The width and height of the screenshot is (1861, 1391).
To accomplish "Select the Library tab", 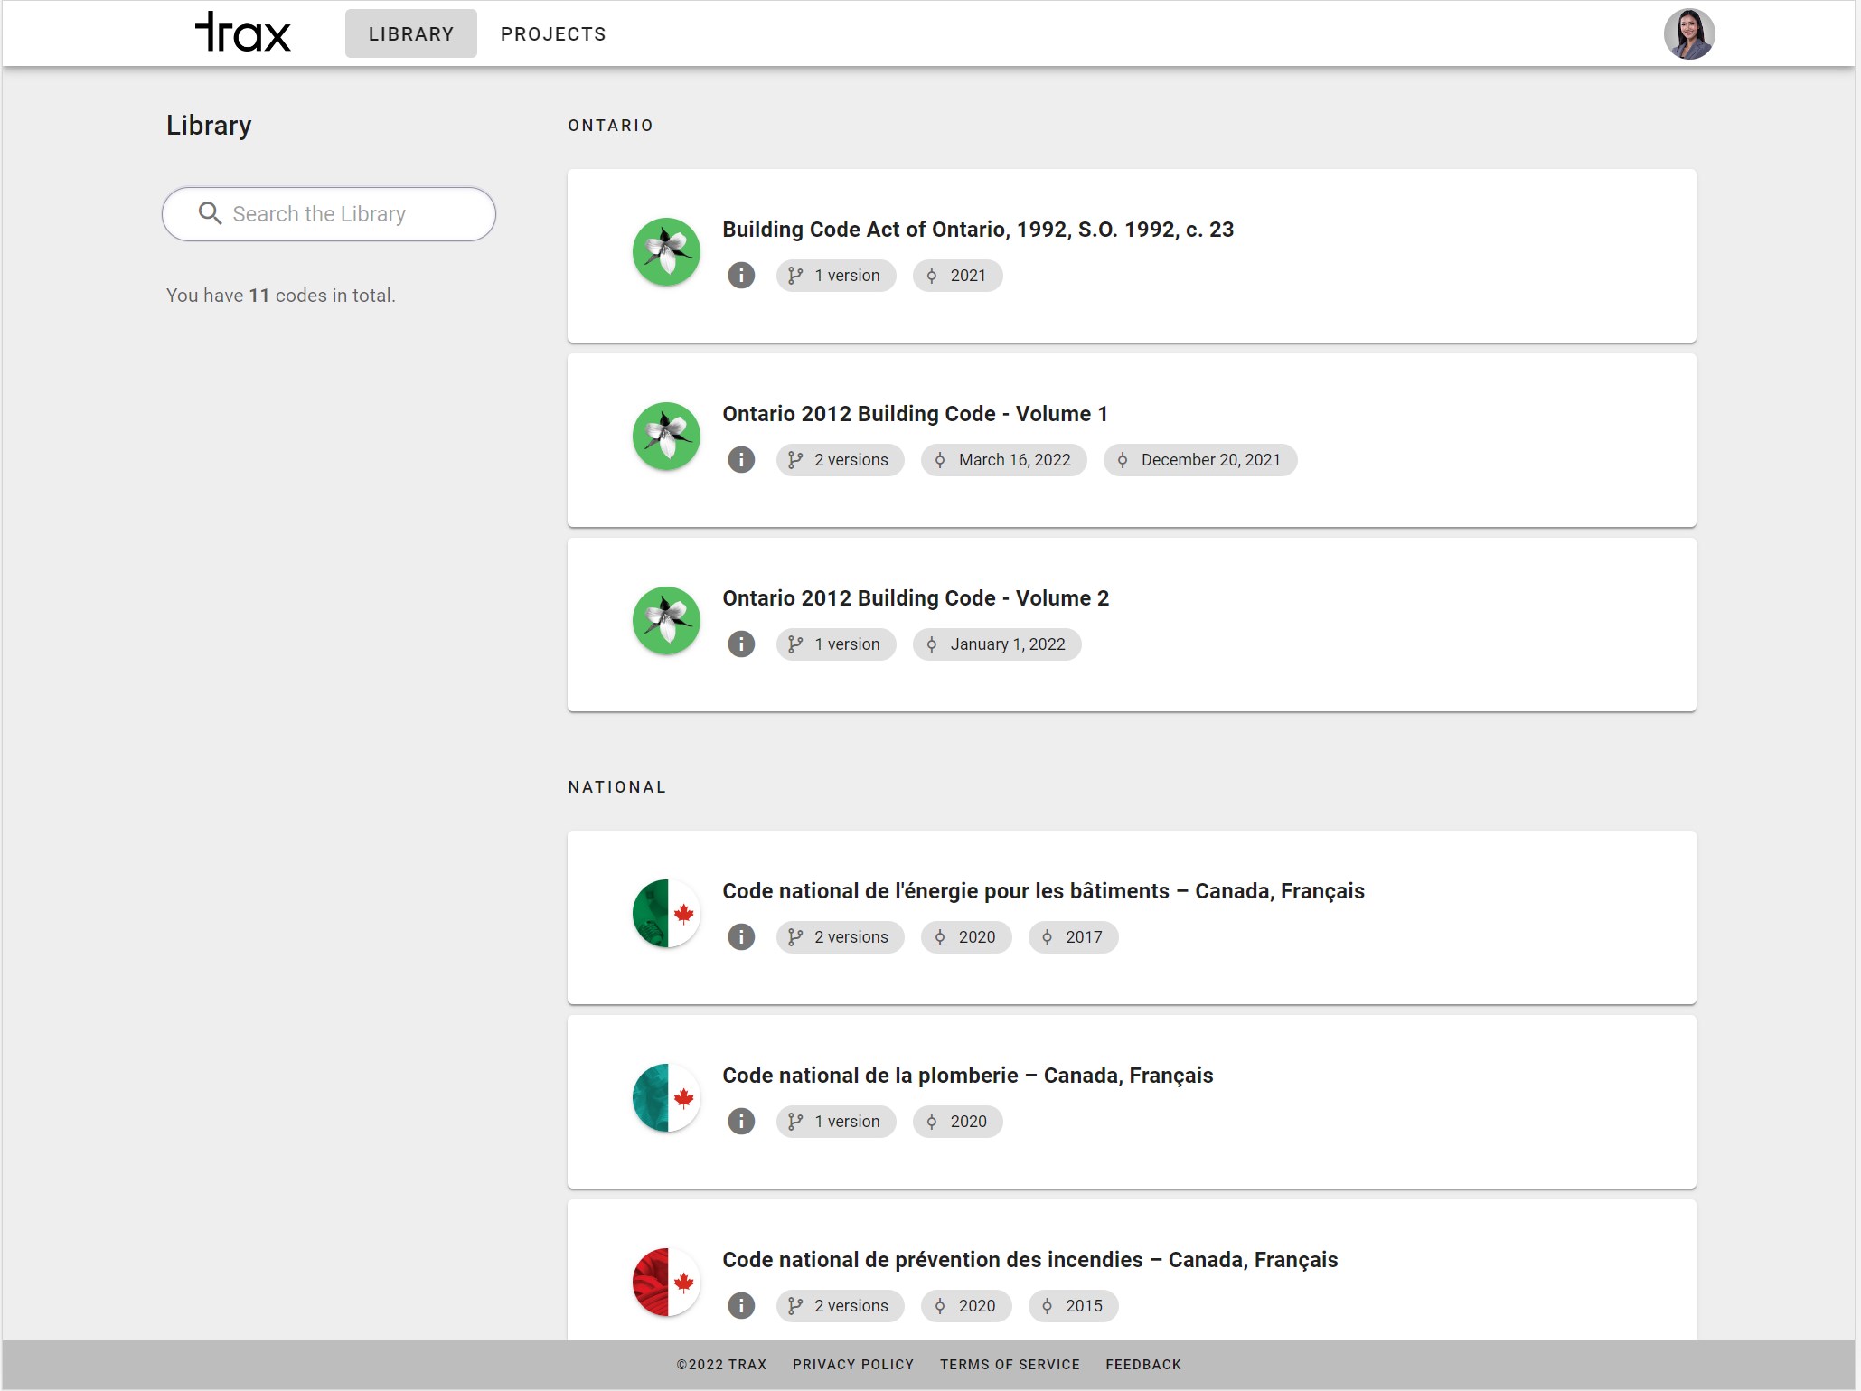I will pos(410,34).
